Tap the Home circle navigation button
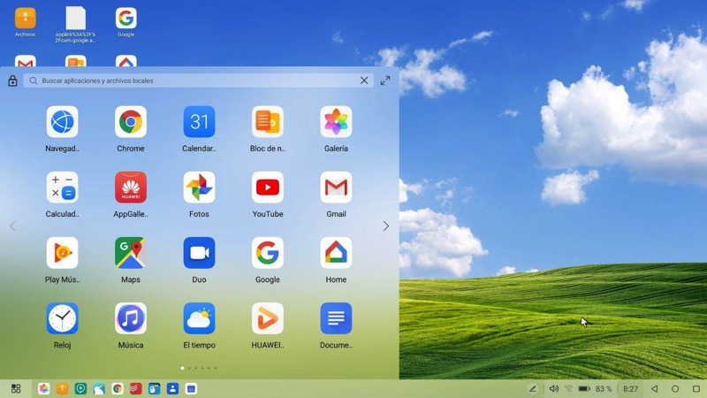707x398 pixels. coord(675,388)
